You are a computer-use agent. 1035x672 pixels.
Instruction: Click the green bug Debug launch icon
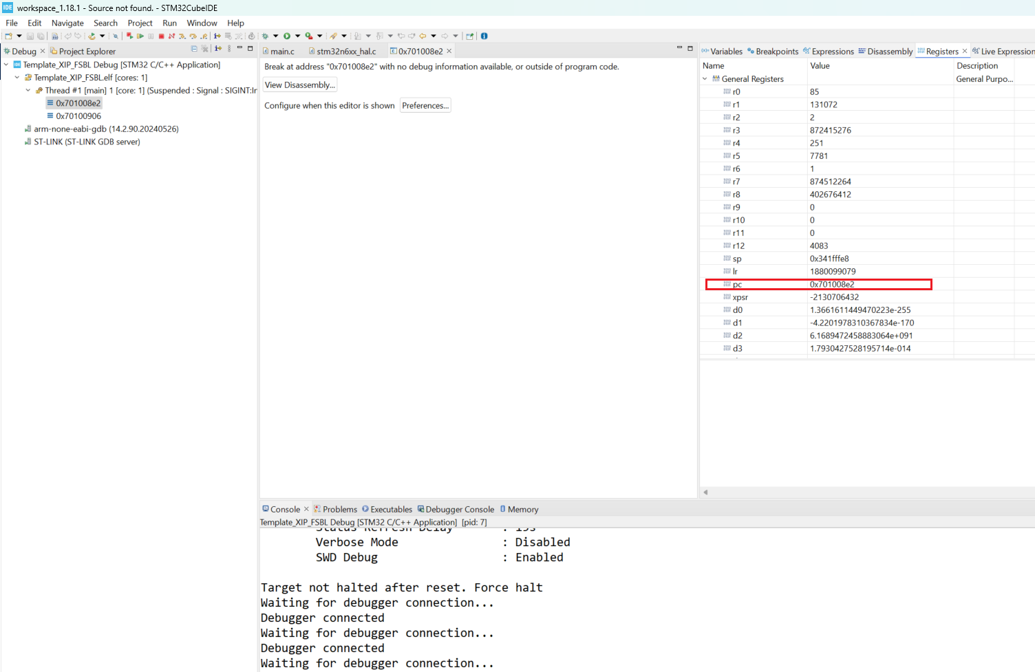point(264,36)
